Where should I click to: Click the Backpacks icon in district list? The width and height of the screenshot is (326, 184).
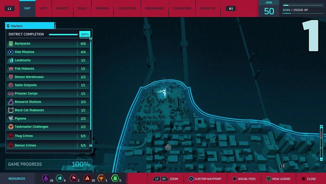pyautogui.click(x=11, y=43)
